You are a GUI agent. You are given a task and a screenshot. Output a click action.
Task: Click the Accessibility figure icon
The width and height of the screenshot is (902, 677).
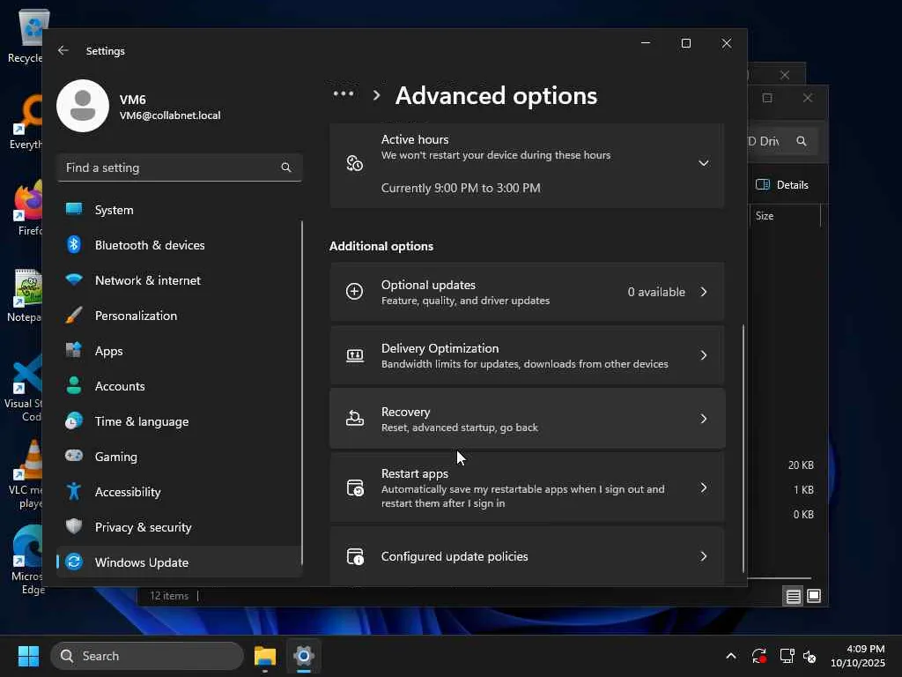(x=75, y=492)
